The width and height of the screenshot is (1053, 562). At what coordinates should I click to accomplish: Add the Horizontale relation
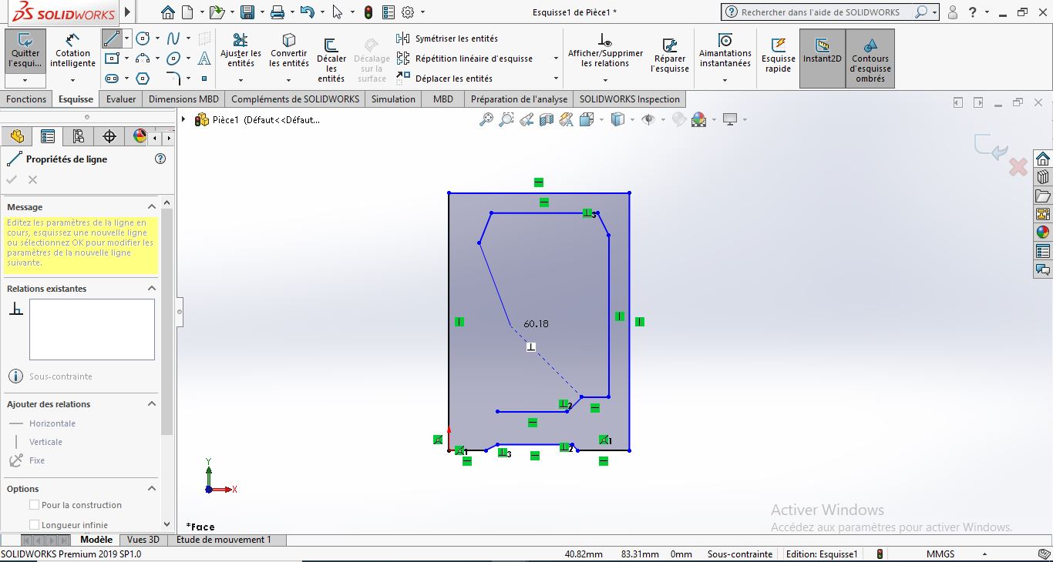click(42, 423)
